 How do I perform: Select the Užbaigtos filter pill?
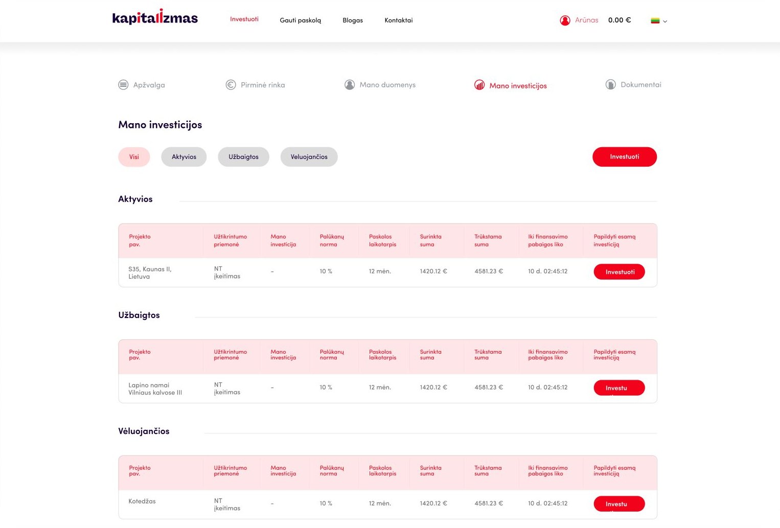pyautogui.click(x=244, y=157)
